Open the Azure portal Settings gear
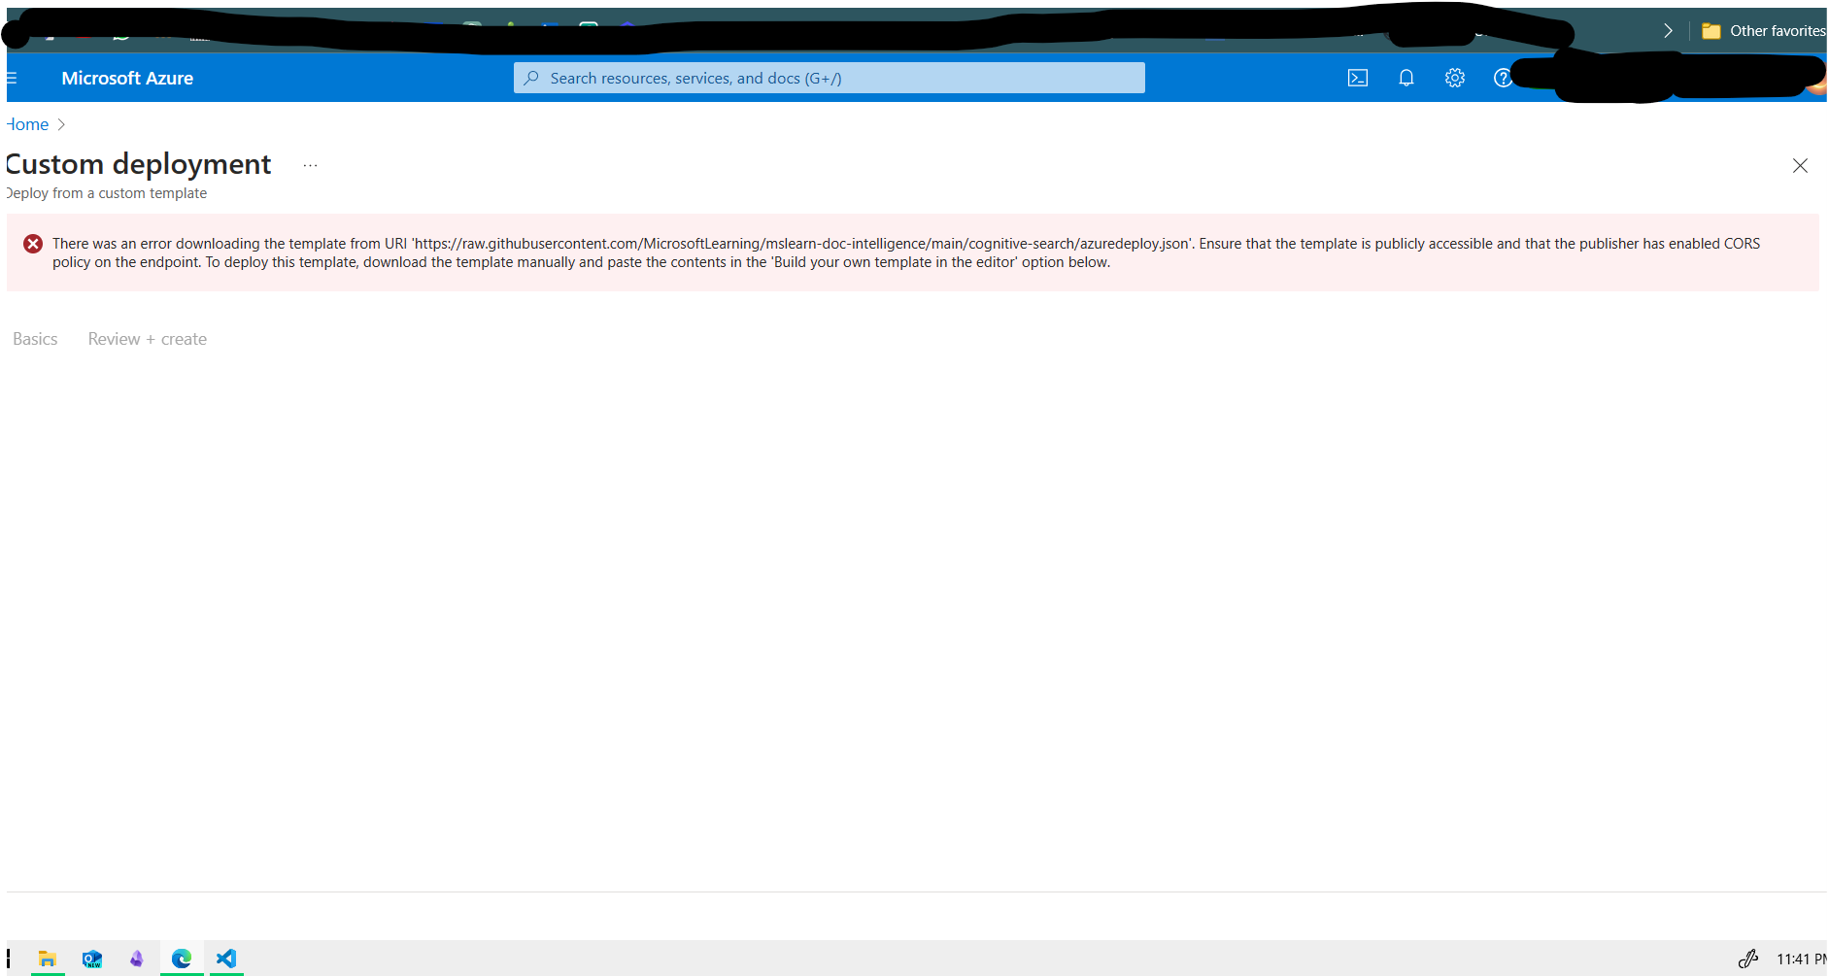The image size is (1829, 976). [1454, 78]
